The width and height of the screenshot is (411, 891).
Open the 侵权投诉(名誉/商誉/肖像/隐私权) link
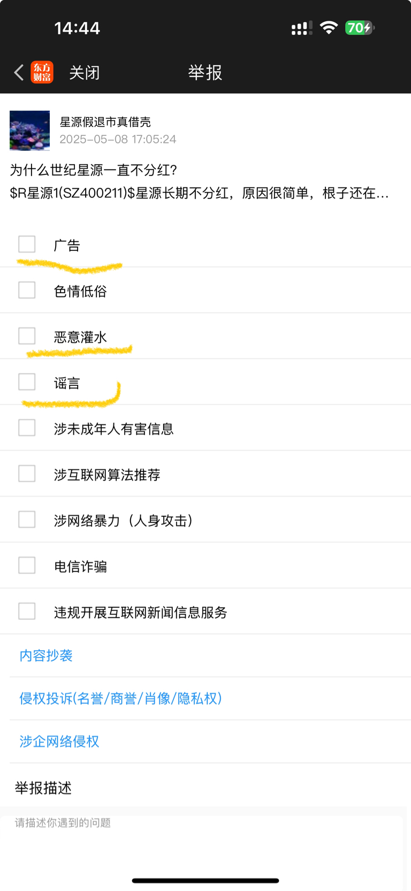[x=120, y=698]
